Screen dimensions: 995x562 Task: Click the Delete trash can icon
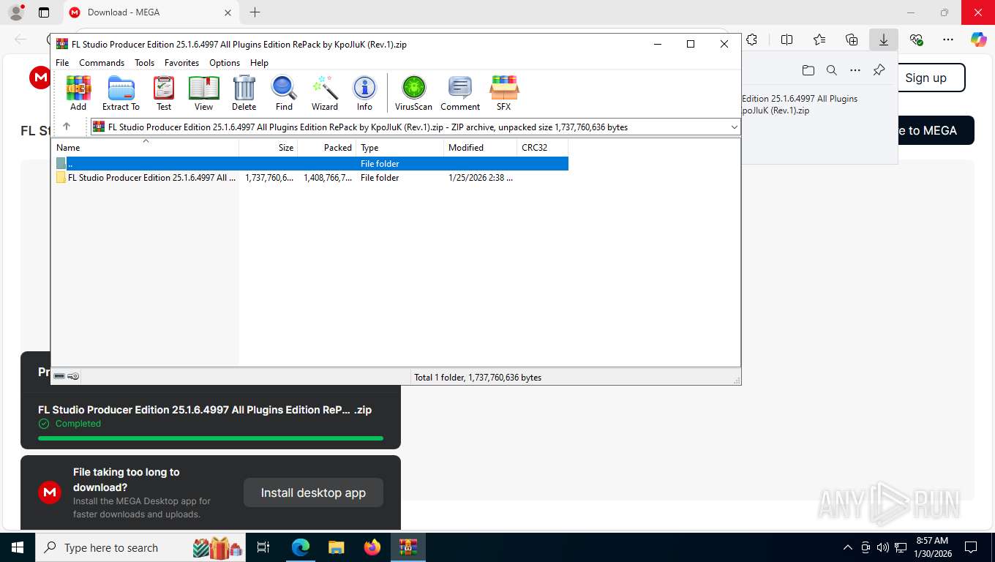tap(244, 93)
